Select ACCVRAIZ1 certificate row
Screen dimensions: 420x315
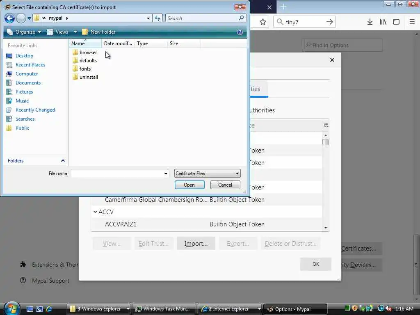207,224
